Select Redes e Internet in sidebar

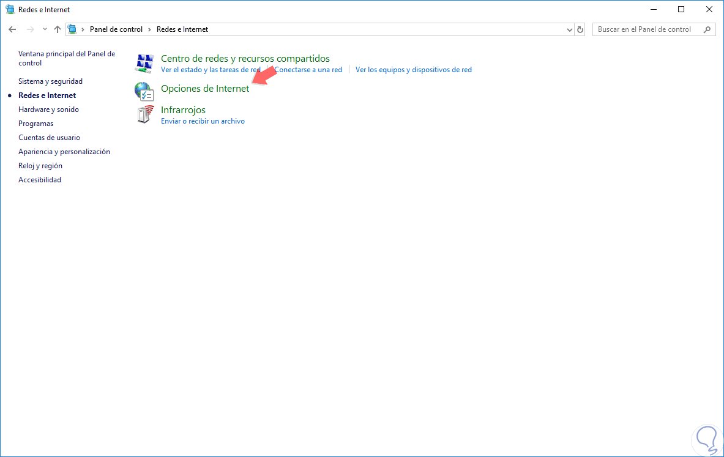click(47, 95)
